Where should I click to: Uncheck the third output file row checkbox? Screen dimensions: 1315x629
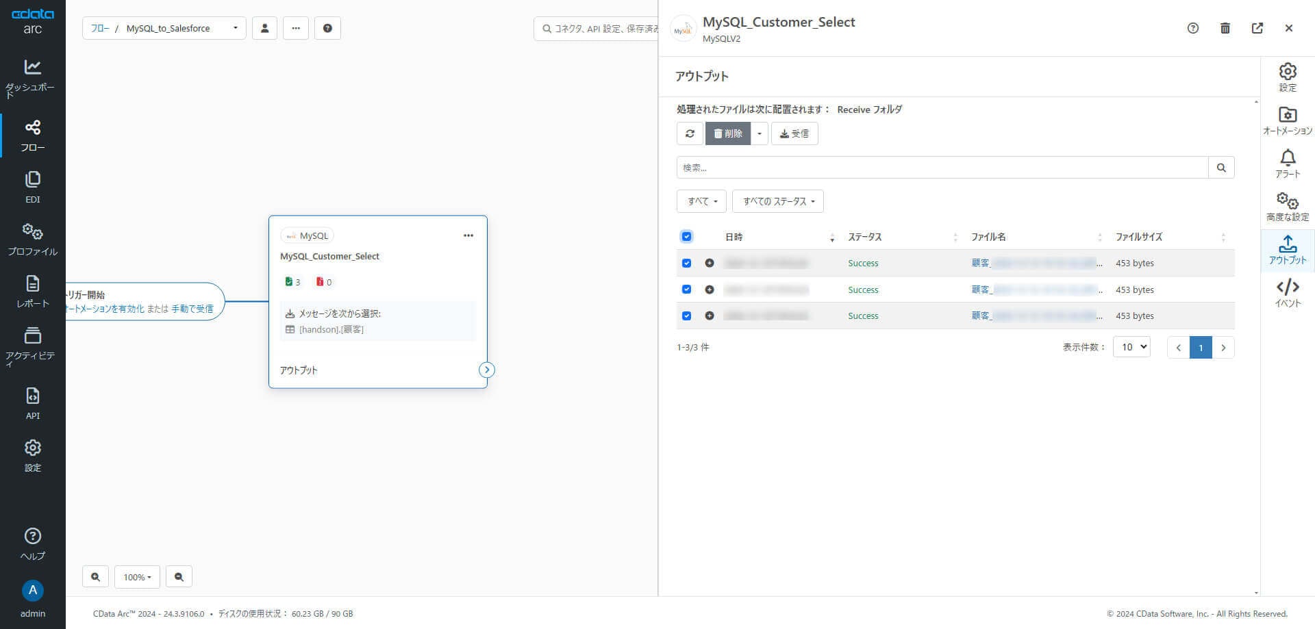(x=686, y=316)
